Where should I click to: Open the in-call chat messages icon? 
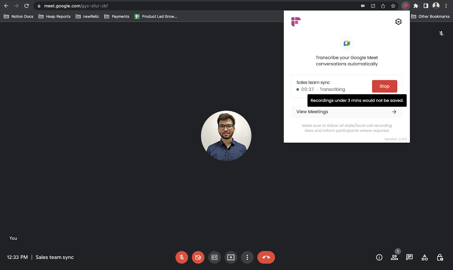409,257
